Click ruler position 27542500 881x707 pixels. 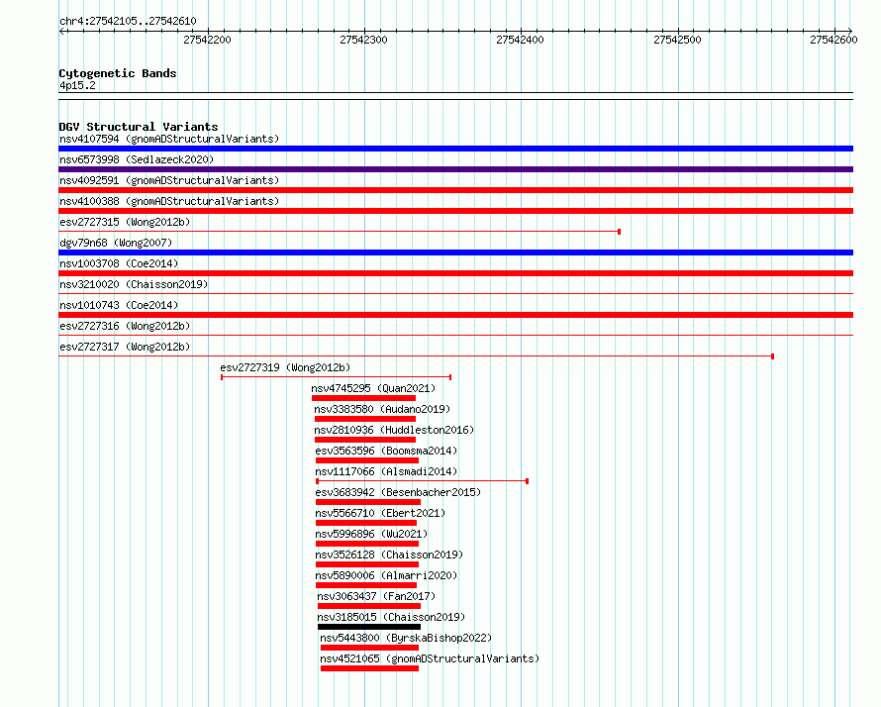point(677,40)
